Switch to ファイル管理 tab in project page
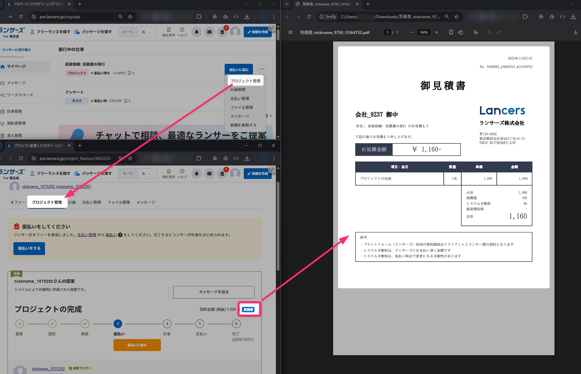Viewport: 581px width, 374px height. pyautogui.click(x=119, y=202)
